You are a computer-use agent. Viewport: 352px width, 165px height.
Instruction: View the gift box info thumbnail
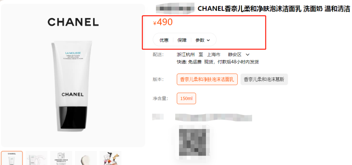61,158
